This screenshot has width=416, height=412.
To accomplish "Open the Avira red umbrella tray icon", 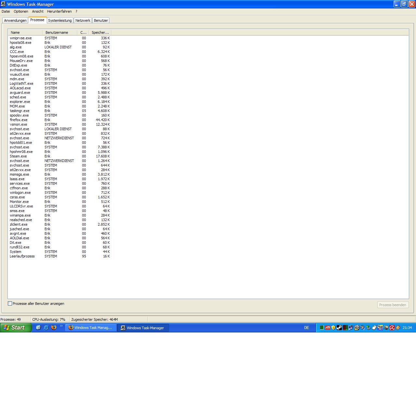I will 392,328.
